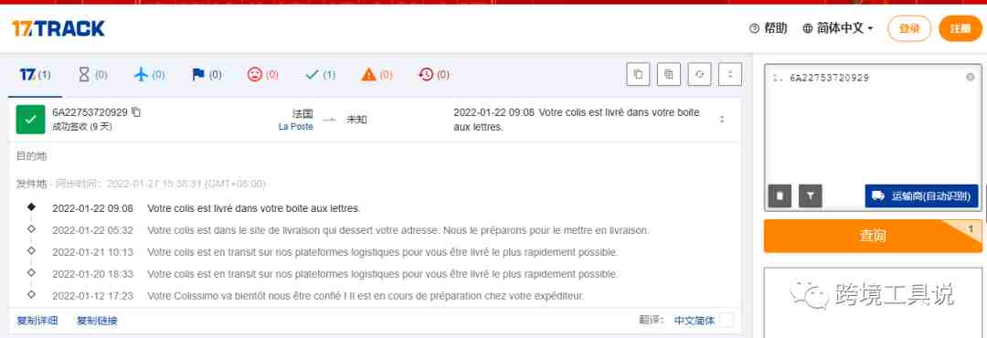This screenshot has width=987, height=338.
Task: Select the green delivered status box
Action: pos(30,119)
